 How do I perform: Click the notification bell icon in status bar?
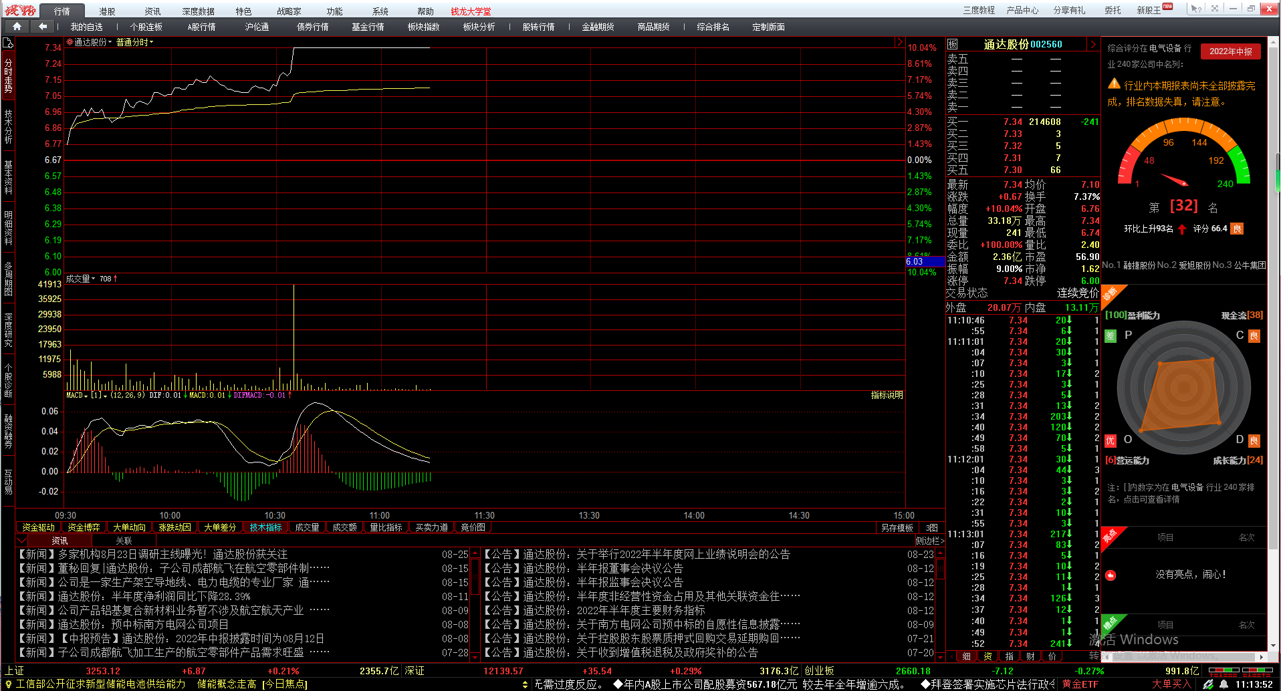click(x=1224, y=684)
